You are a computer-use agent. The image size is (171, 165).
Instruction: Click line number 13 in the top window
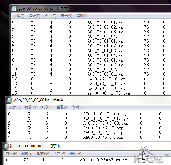pos(14,84)
